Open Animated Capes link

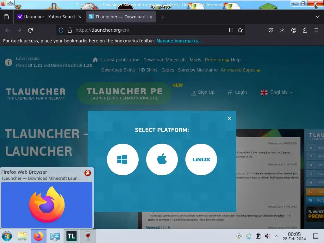(x=240, y=70)
